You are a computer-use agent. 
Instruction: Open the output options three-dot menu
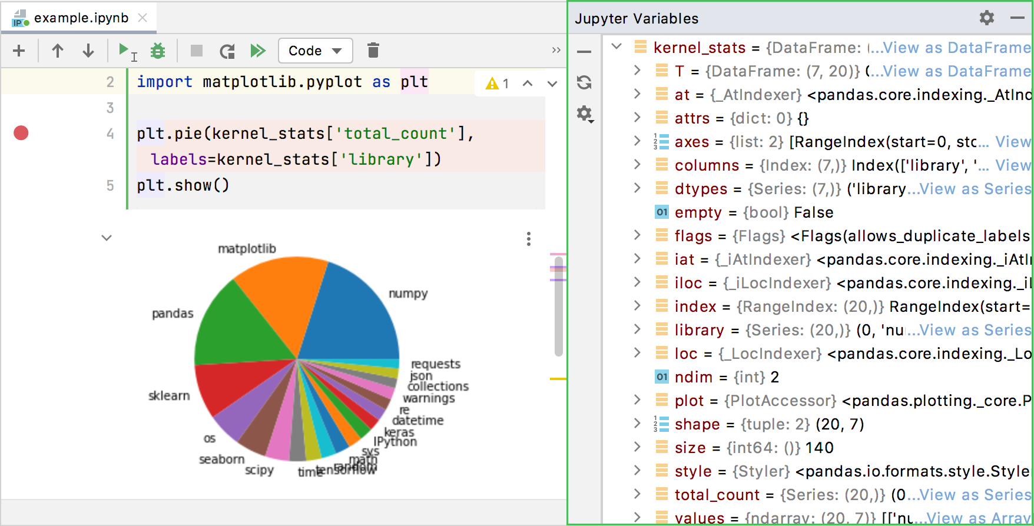coord(529,239)
